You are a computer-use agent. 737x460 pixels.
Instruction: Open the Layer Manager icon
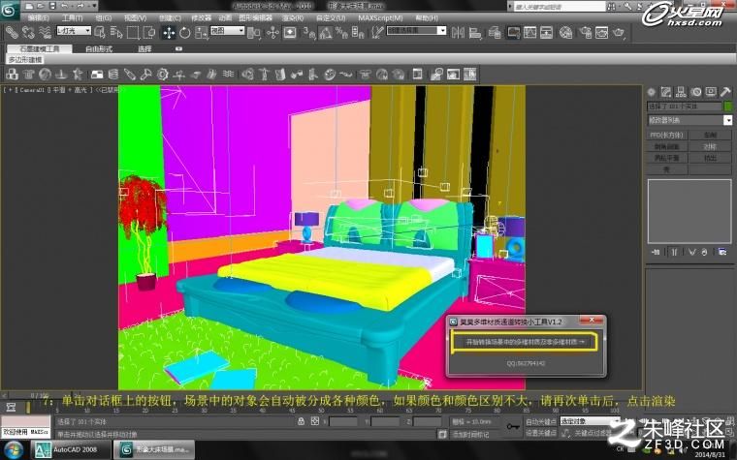(495, 32)
